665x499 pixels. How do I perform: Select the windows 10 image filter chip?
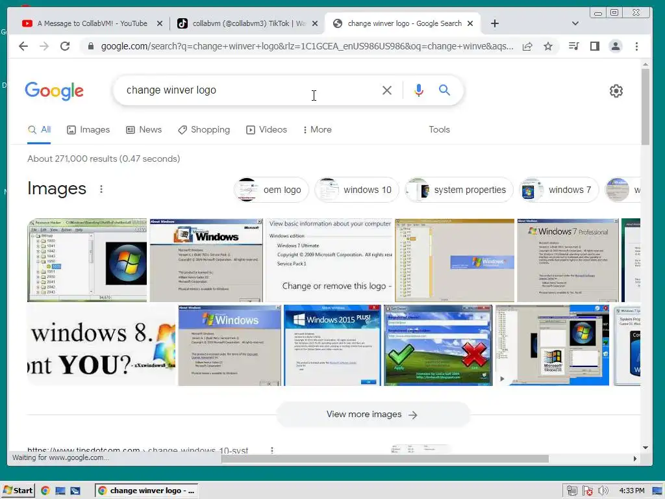[x=357, y=190]
